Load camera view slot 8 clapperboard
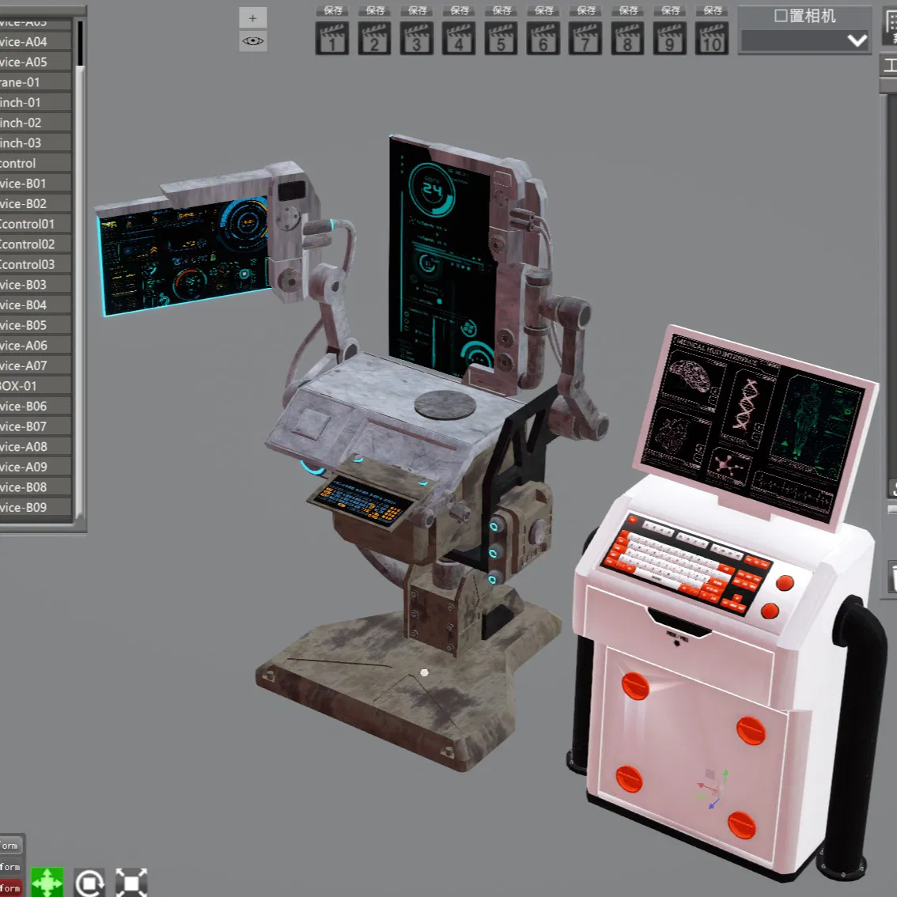Screen dimensions: 897x897 [627, 38]
